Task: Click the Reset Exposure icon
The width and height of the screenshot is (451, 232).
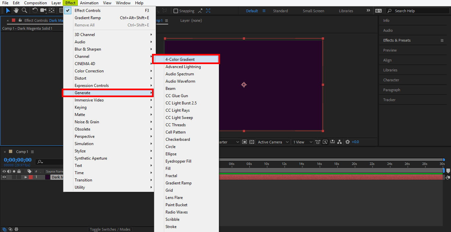Action: point(347,142)
